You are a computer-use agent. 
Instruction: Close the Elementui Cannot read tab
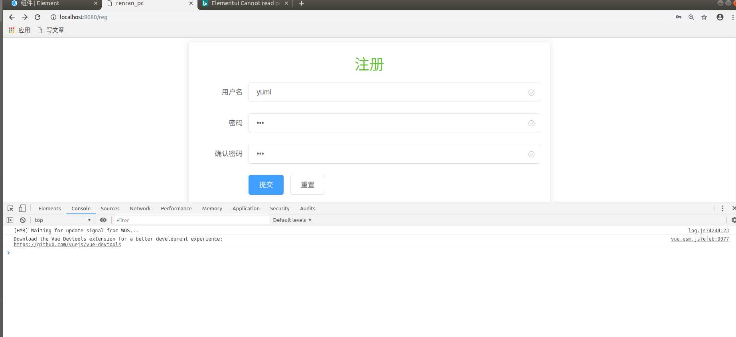(x=286, y=3)
